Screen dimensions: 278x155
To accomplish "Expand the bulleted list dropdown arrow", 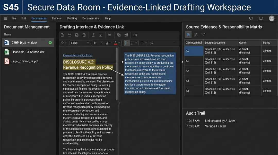I will [x=136, y=43].
